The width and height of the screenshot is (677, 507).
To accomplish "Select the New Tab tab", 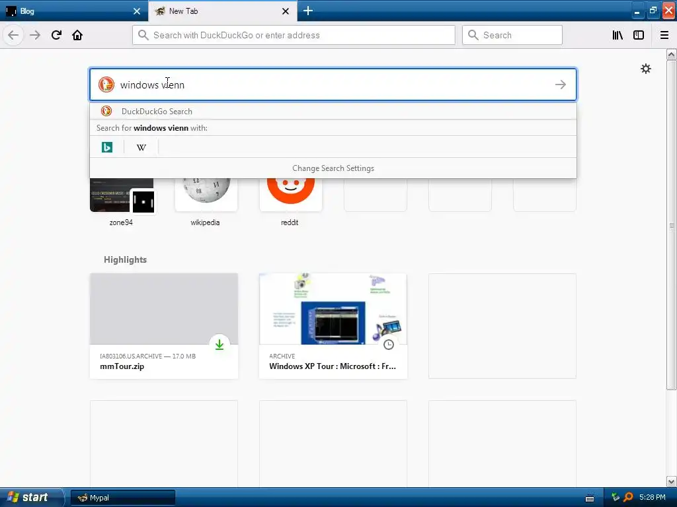I will pos(222,11).
